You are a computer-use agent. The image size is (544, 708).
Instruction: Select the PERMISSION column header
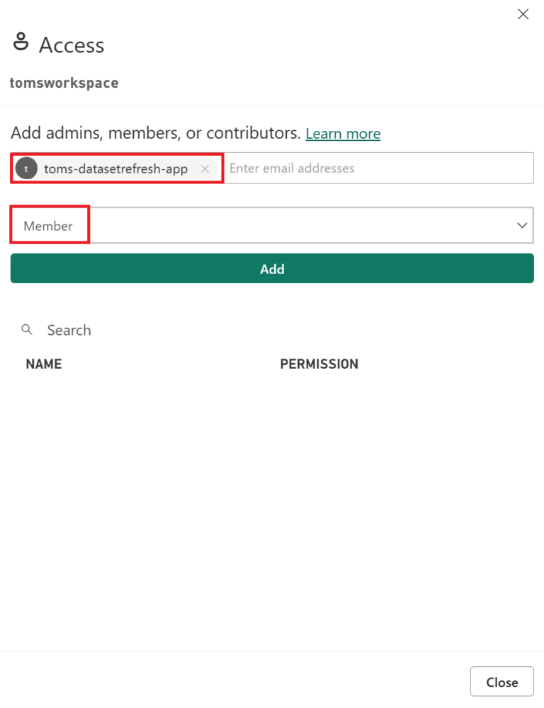coord(319,363)
